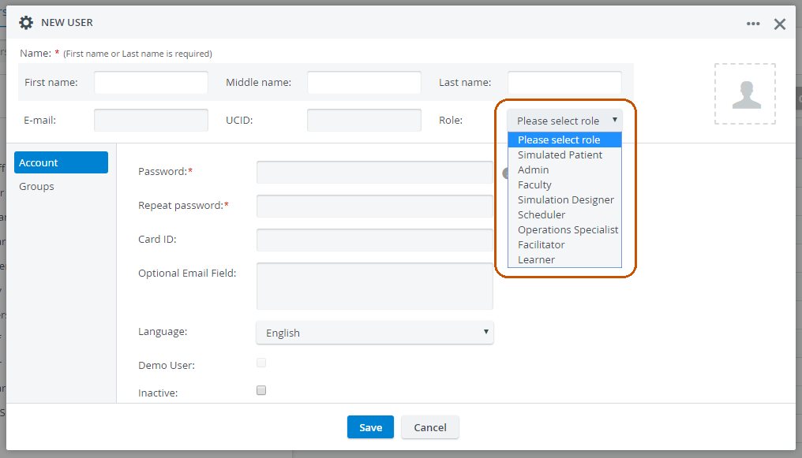Select Simulation Designer role
802x458 pixels.
564,199
